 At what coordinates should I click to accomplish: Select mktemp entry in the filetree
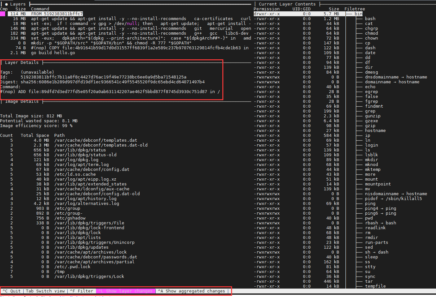(x=373, y=170)
